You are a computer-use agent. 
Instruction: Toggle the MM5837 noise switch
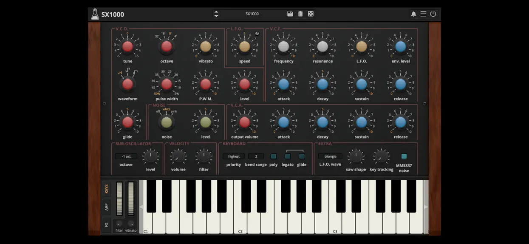point(404,156)
